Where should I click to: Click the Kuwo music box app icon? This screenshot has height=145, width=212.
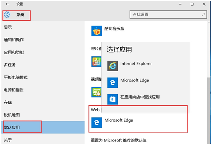96,31
